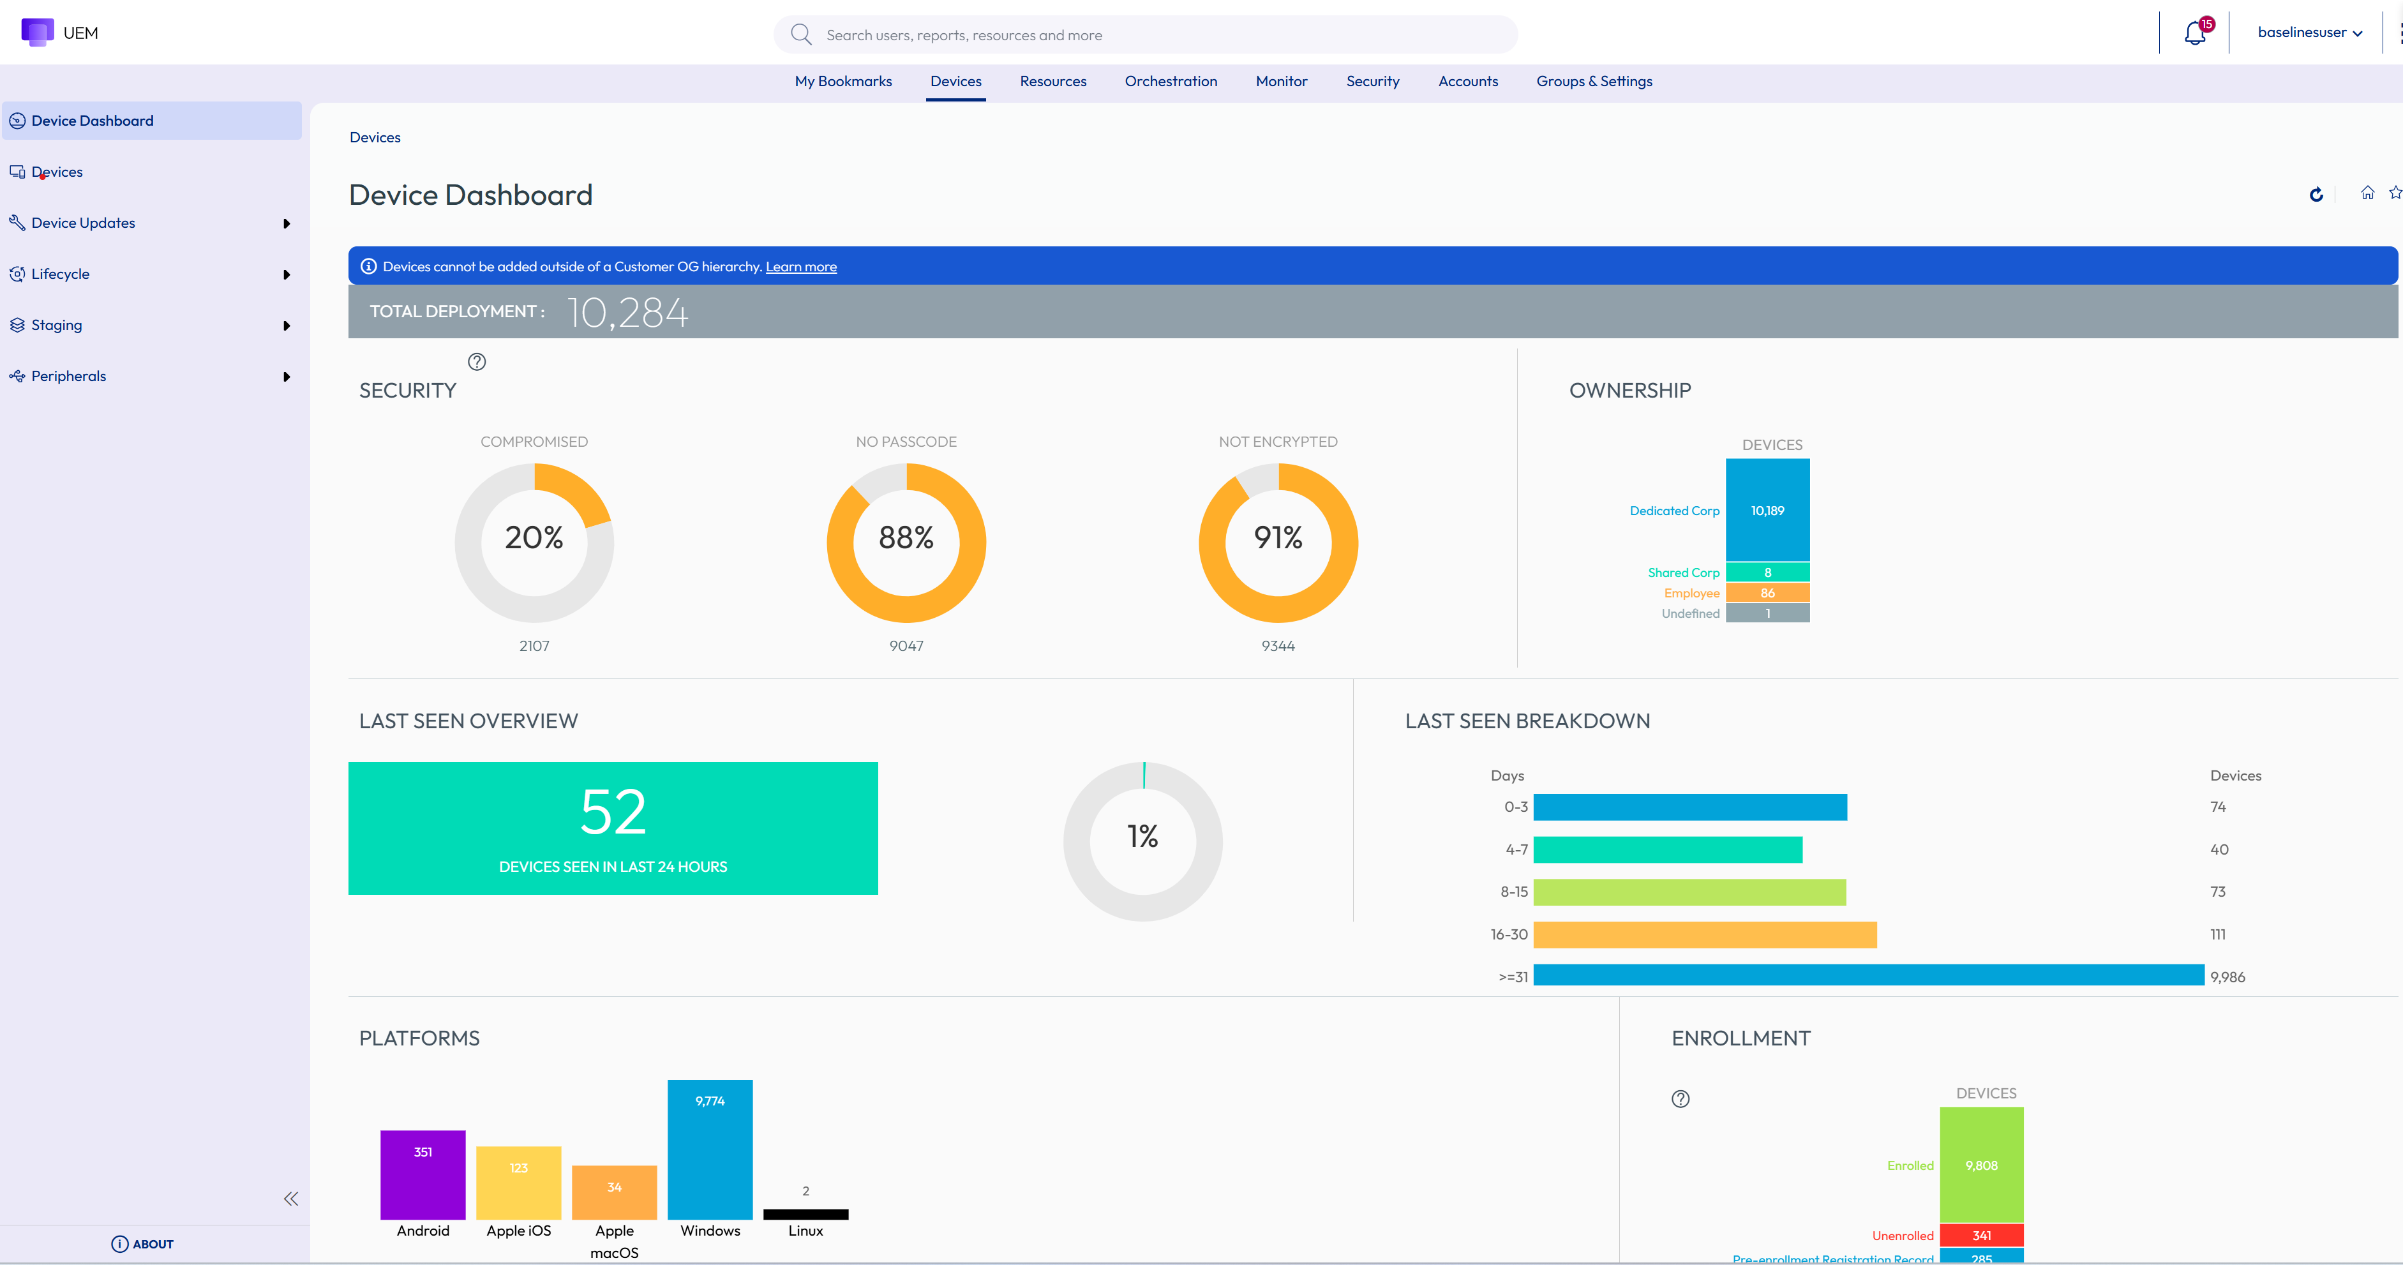
Task: Expand the Lifecycle submenu arrow
Action: click(287, 274)
